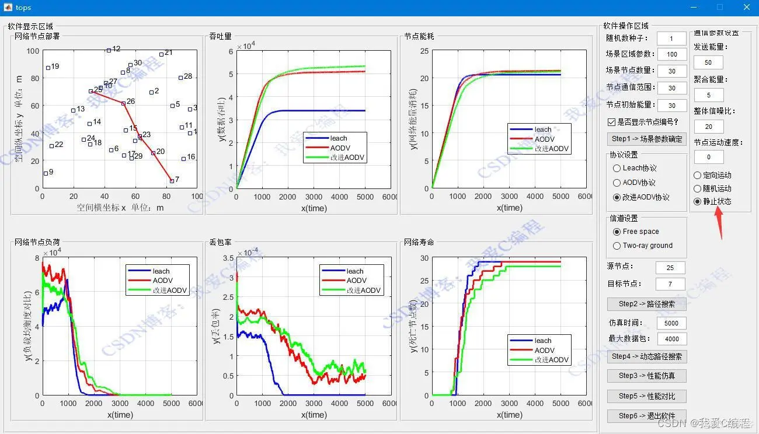Click the 网络节点负荷 plot title
The height and width of the screenshot is (434, 759).
pyautogui.click(x=37, y=242)
